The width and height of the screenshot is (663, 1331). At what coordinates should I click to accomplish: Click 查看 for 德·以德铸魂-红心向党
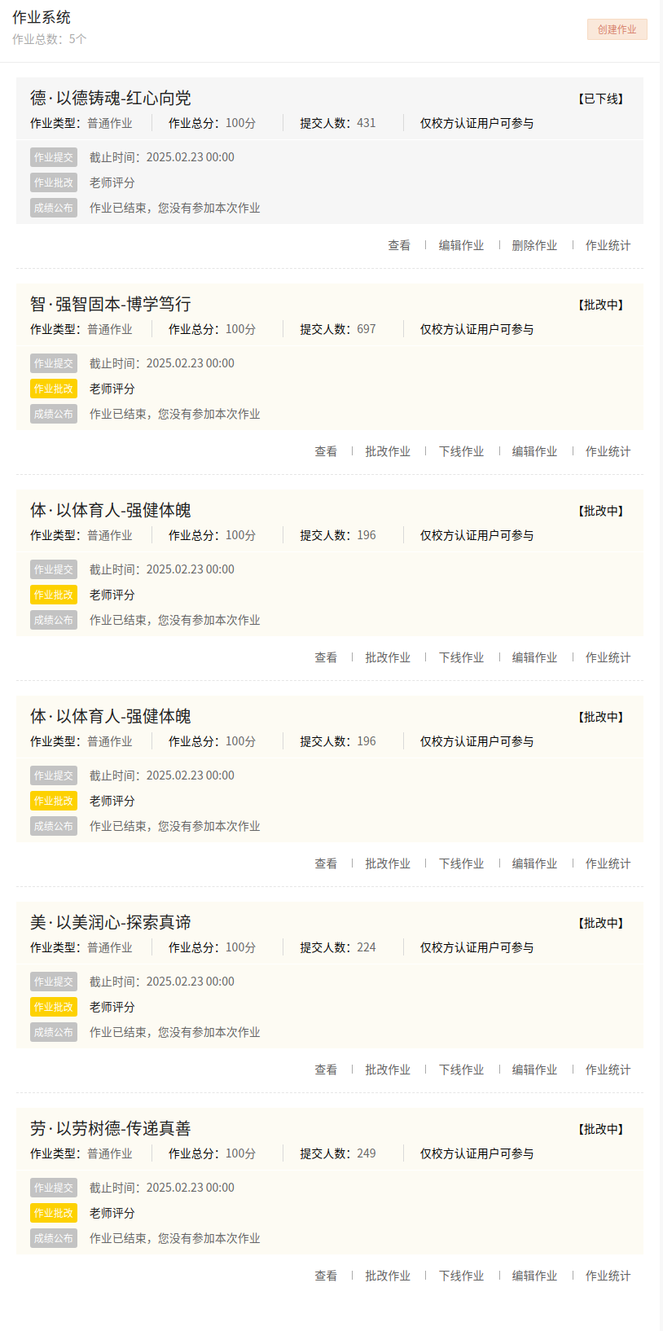point(399,245)
